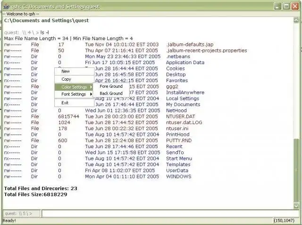Click the 178 file size value
302x225 pixels.
point(63,128)
